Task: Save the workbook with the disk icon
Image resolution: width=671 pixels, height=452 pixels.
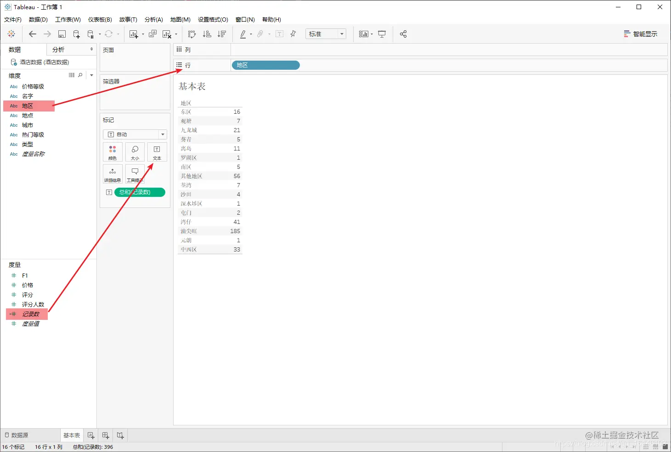Action: (x=62, y=34)
